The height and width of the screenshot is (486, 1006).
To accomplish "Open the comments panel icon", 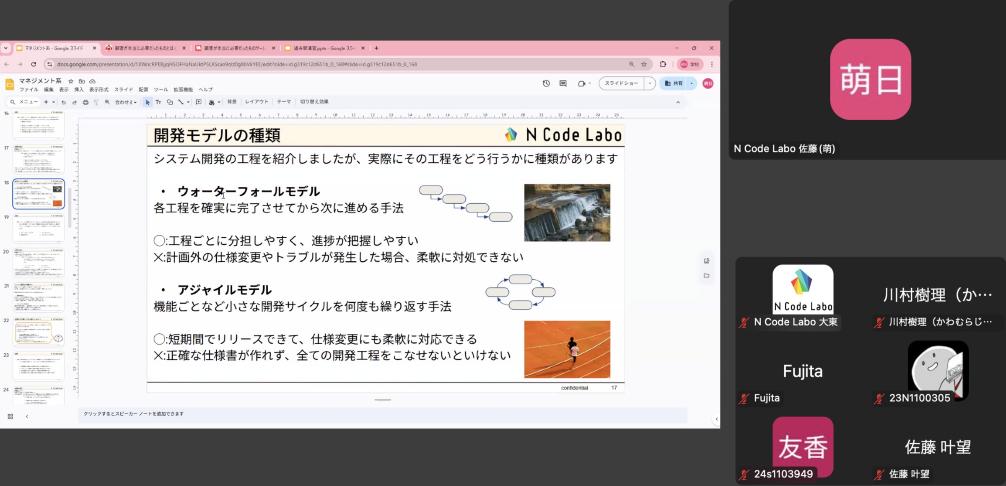I will click(563, 83).
